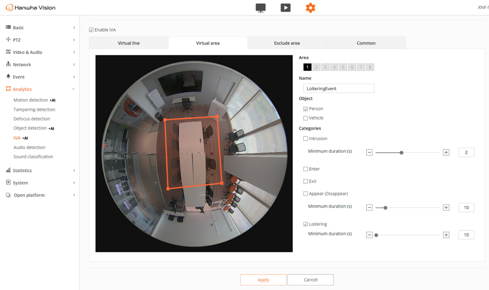Switch to the Virtual line tab

point(128,43)
